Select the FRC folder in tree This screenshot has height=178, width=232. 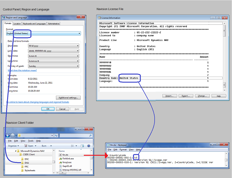pyautogui.click(x=27, y=167)
